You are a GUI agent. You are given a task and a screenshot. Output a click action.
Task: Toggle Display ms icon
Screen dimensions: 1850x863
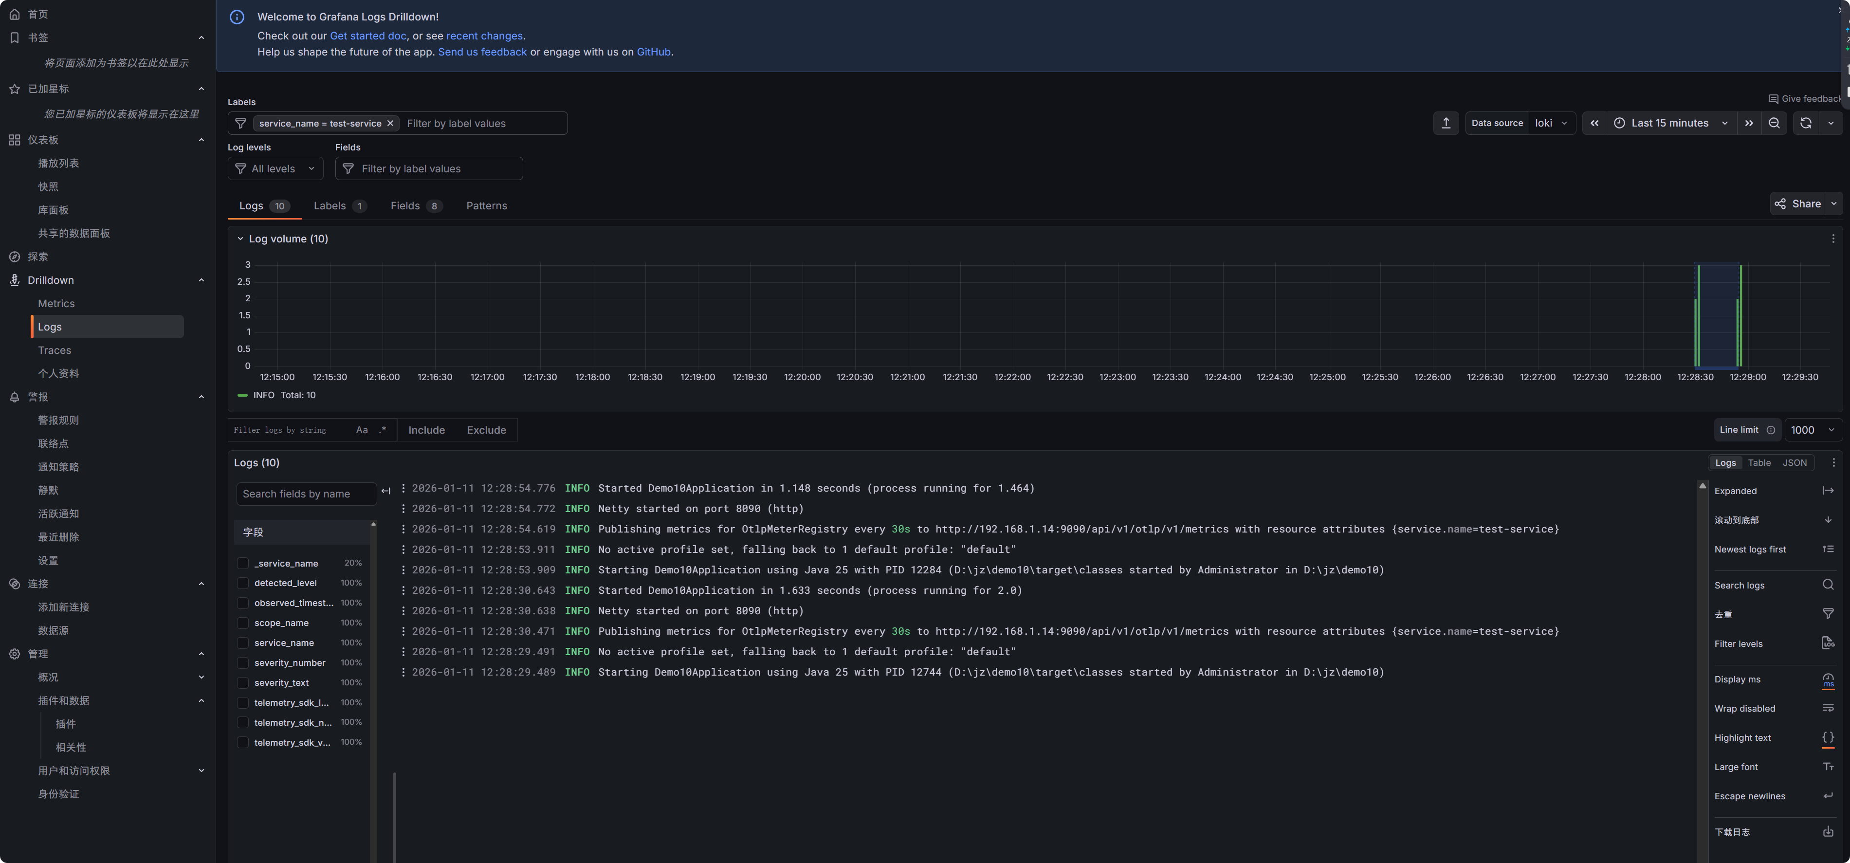tap(1828, 679)
